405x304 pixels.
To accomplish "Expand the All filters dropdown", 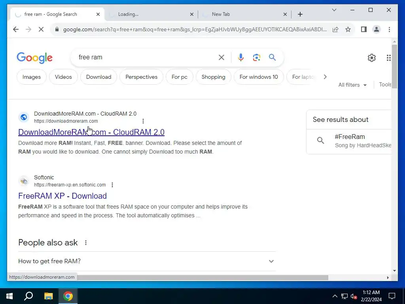I will coord(352,85).
